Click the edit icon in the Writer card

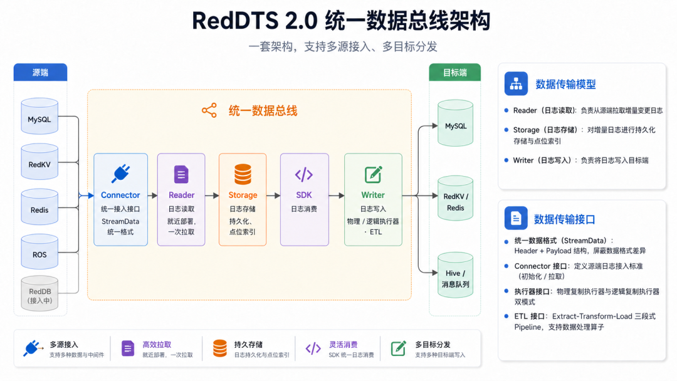coord(374,174)
